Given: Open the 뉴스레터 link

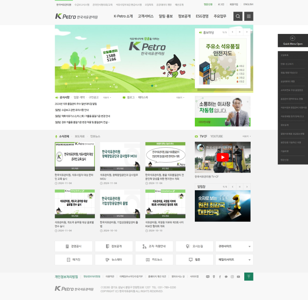Looking at the screenshot, I should click(x=114, y=260).
